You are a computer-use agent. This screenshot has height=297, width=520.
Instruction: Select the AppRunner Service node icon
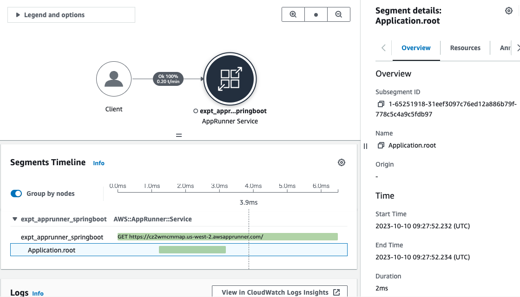point(230,79)
